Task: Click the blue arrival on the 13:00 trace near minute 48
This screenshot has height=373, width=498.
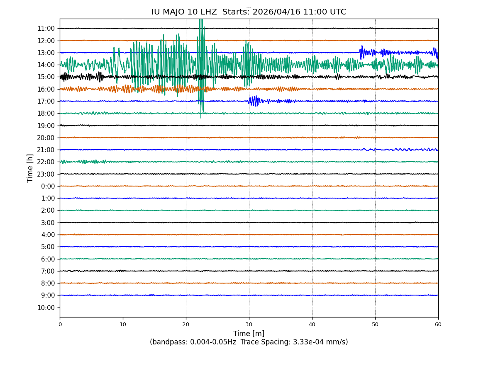Action: coord(362,52)
